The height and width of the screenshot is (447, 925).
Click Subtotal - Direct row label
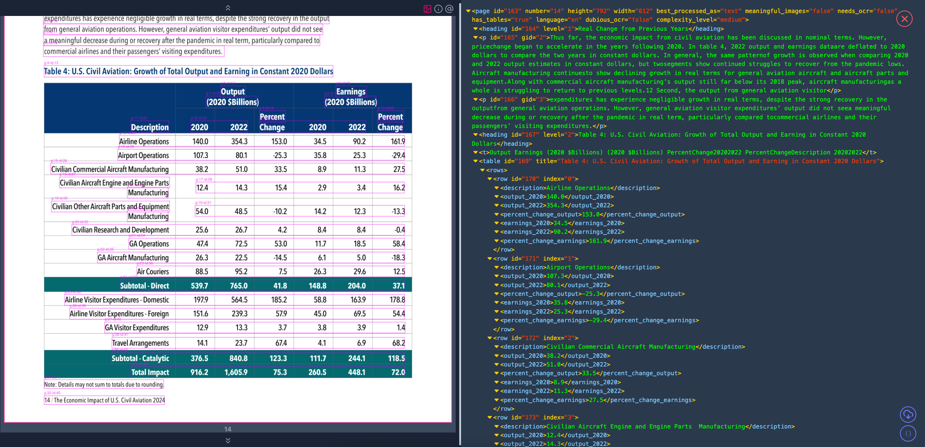click(144, 286)
